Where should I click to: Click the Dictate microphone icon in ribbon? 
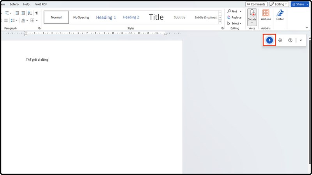[x=252, y=14]
